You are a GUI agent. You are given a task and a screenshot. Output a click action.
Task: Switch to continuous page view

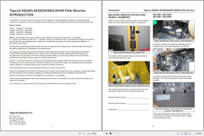pyautogui.click(x=182, y=134)
